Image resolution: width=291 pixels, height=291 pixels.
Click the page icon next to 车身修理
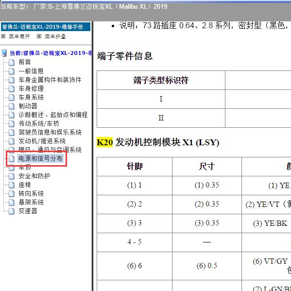pyautogui.click(x=12, y=88)
